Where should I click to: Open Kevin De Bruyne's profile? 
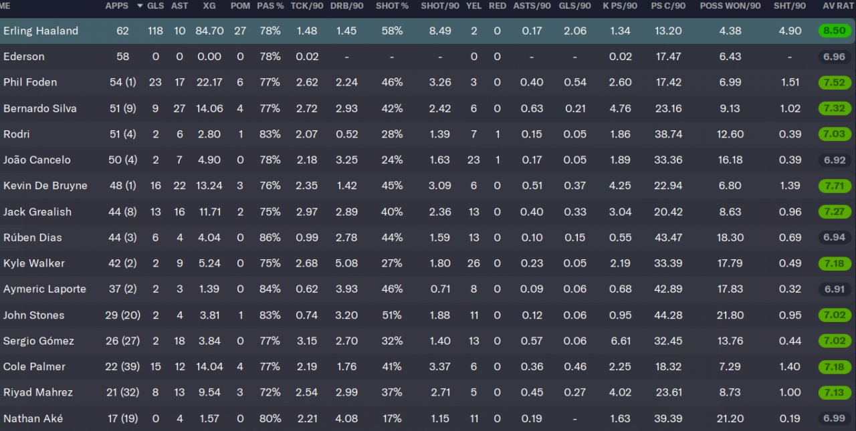click(x=45, y=186)
